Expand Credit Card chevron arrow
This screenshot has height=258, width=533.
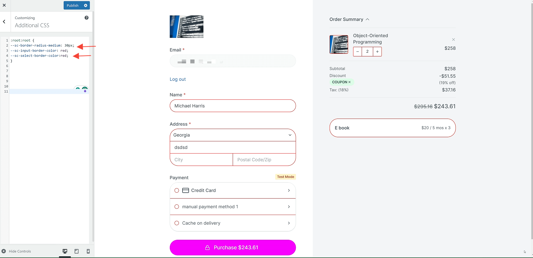[x=289, y=190]
